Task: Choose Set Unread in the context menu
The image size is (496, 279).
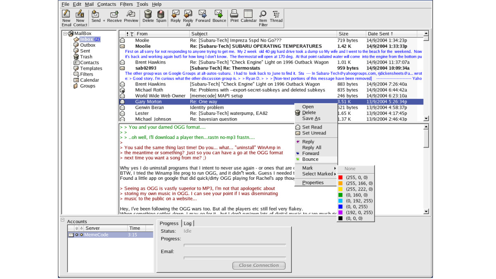Action: pyautogui.click(x=316, y=133)
